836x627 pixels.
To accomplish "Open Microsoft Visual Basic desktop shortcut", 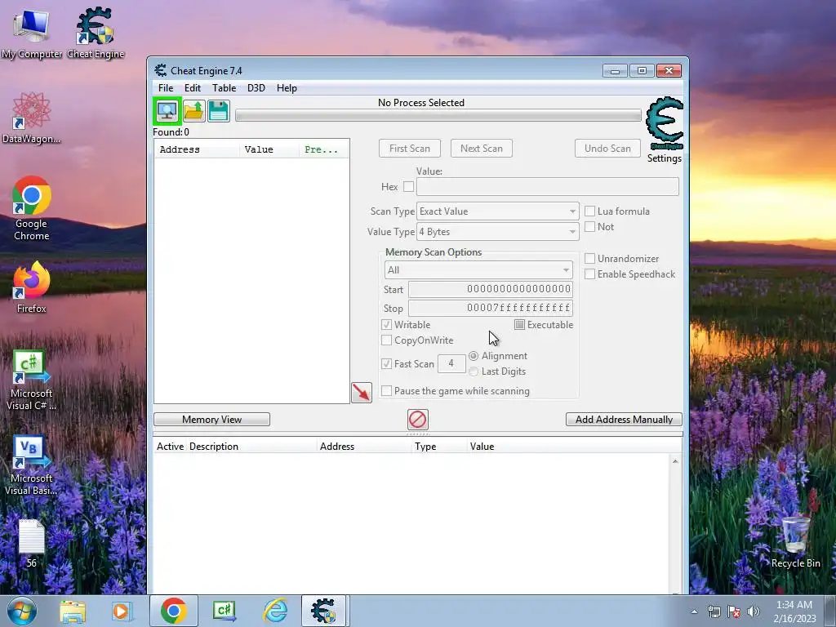I will coord(32,465).
